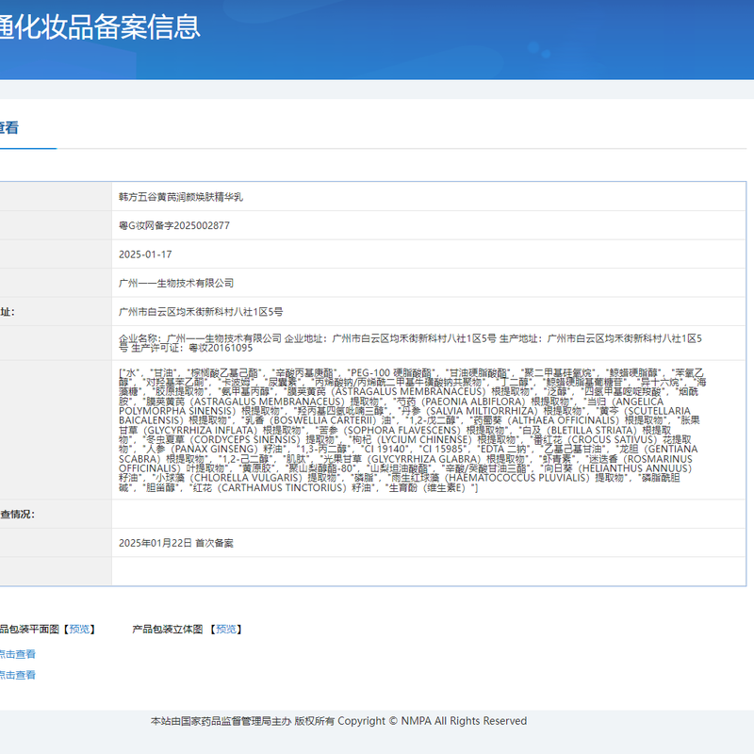Viewport: 754px width, 754px height.
Task: Select company name 广州一一生物技术有限公司 in its own row
Action: [x=176, y=283]
